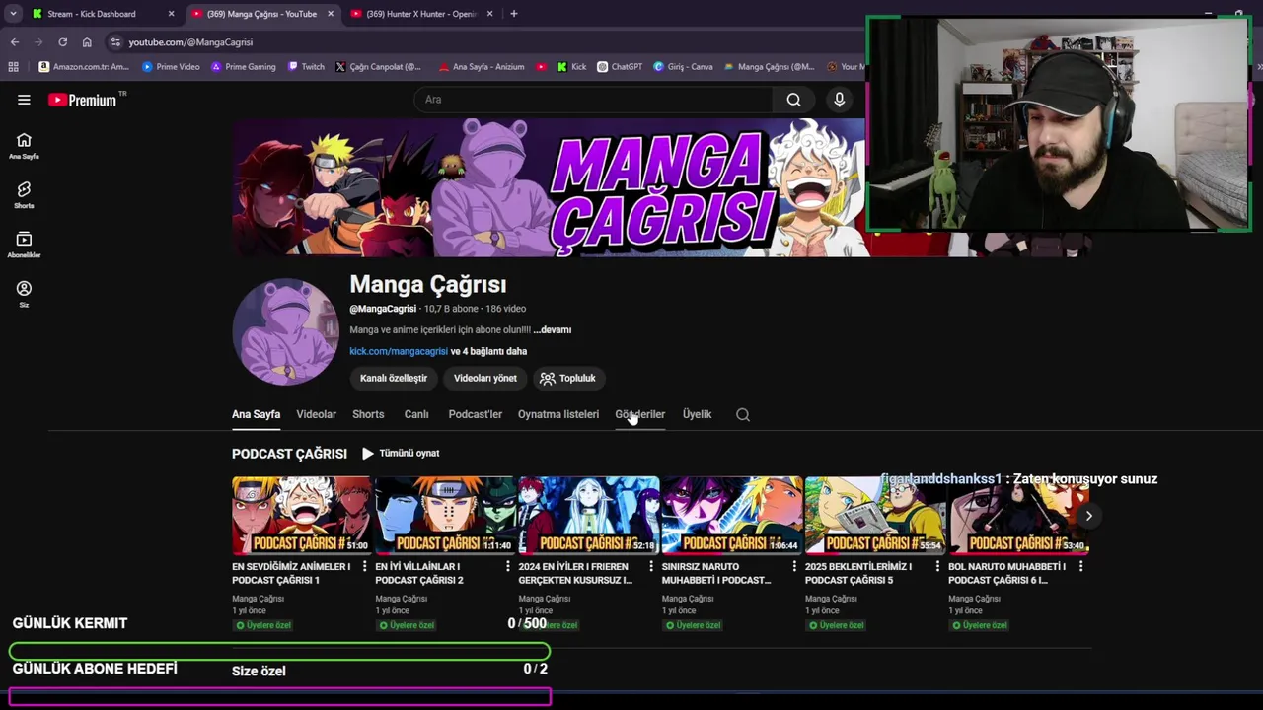
Task: Open options for 2024 EN İYİLER video
Action: click(651, 566)
